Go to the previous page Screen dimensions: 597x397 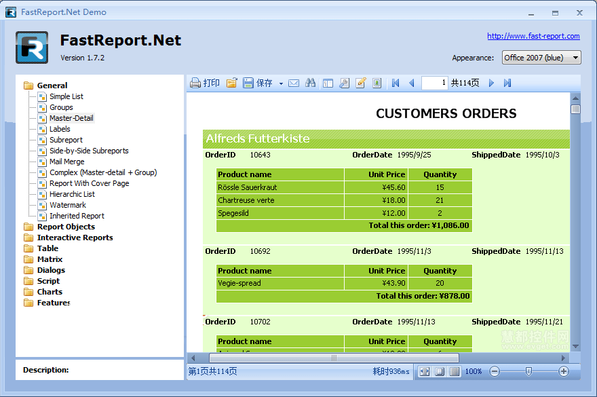click(x=412, y=83)
